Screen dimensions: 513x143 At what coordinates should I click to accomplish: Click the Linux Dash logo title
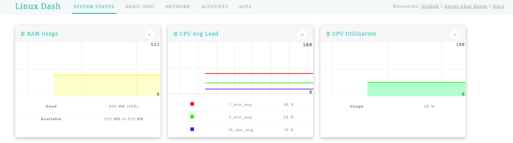(38, 7)
